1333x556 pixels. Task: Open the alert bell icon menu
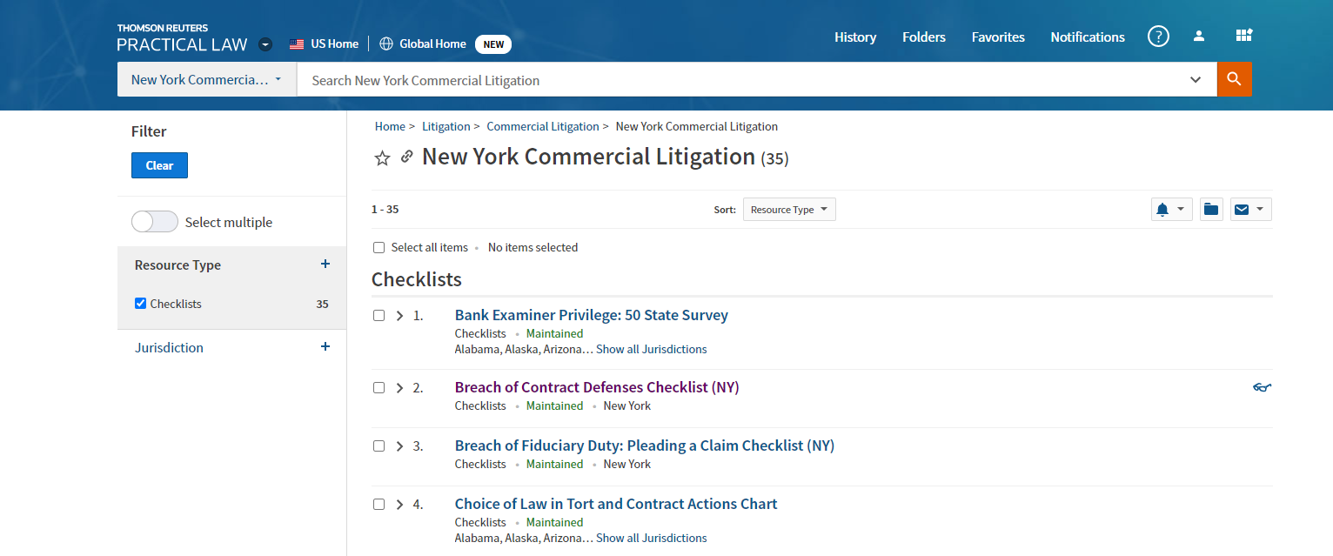click(1170, 210)
